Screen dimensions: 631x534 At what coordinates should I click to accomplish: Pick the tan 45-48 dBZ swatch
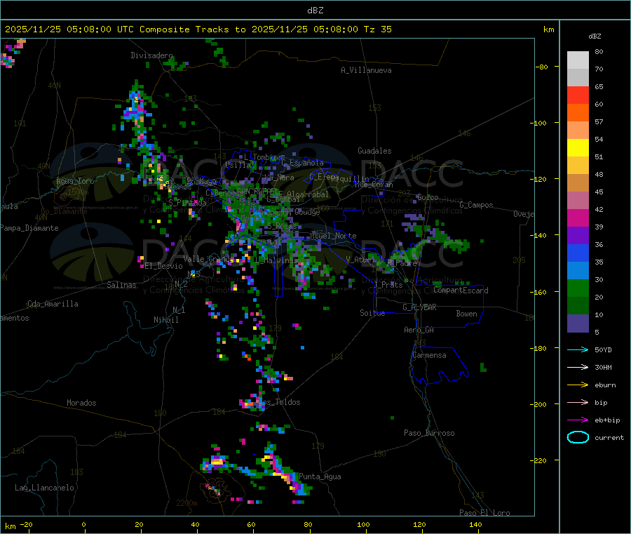(578, 183)
